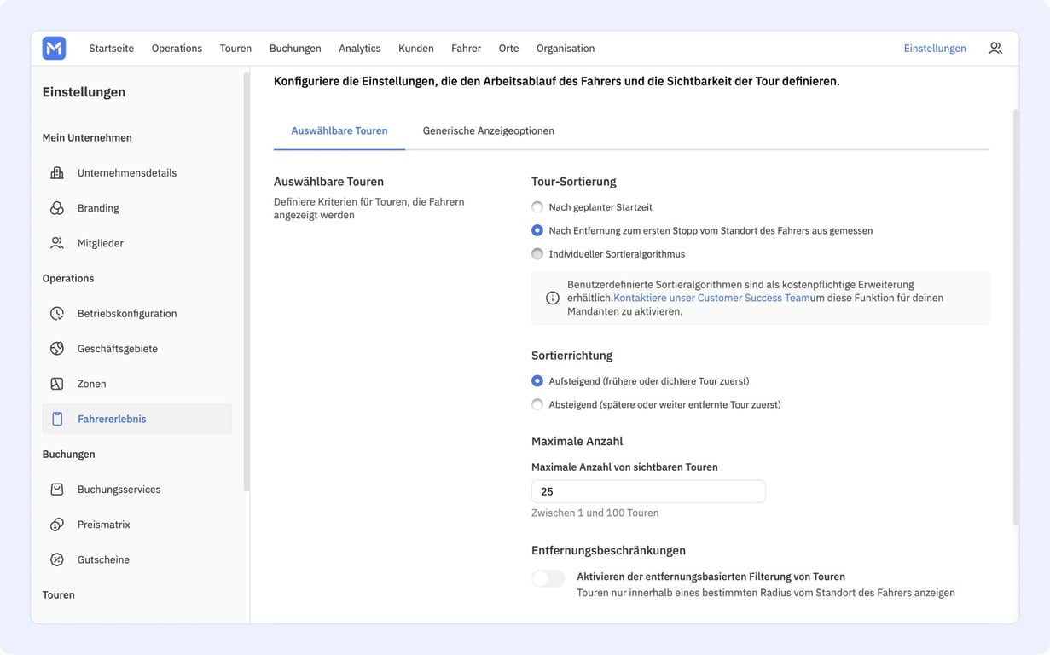Select Nach geplanter Startzeit radio
This screenshot has width=1050, height=655.
pos(537,207)
